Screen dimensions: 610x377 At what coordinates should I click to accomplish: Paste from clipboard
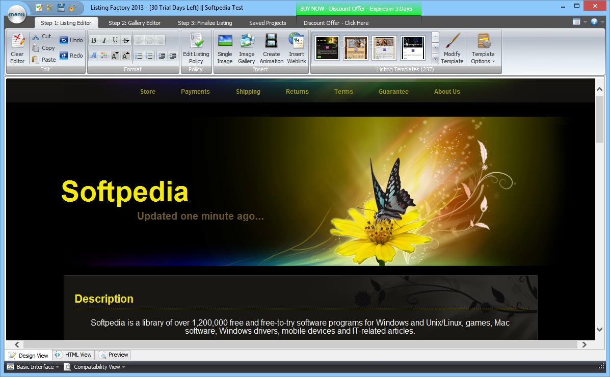pos(44,60)
